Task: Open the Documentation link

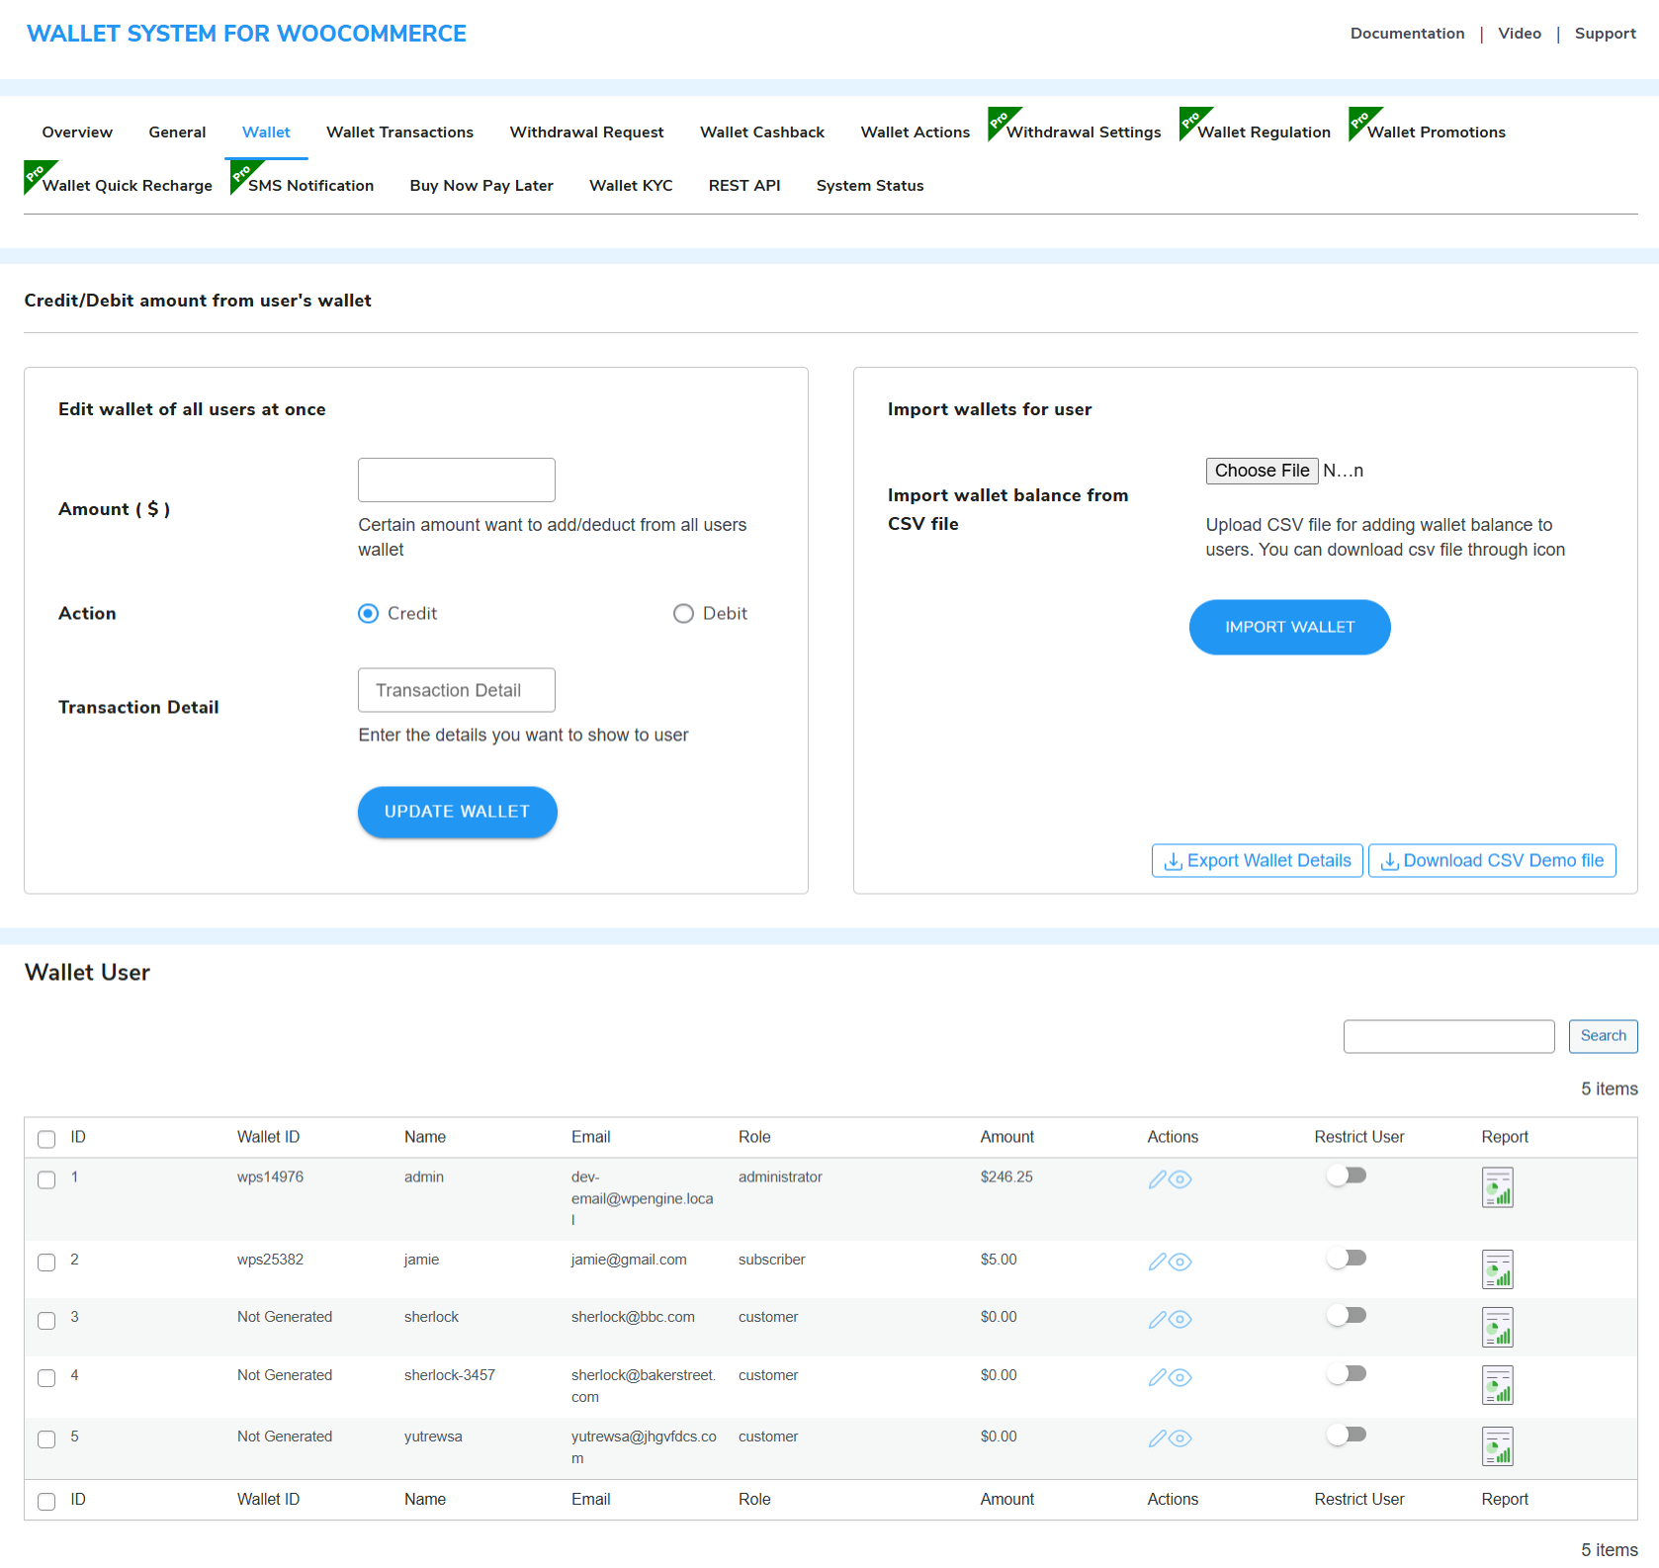Action: coord(1407,33)
